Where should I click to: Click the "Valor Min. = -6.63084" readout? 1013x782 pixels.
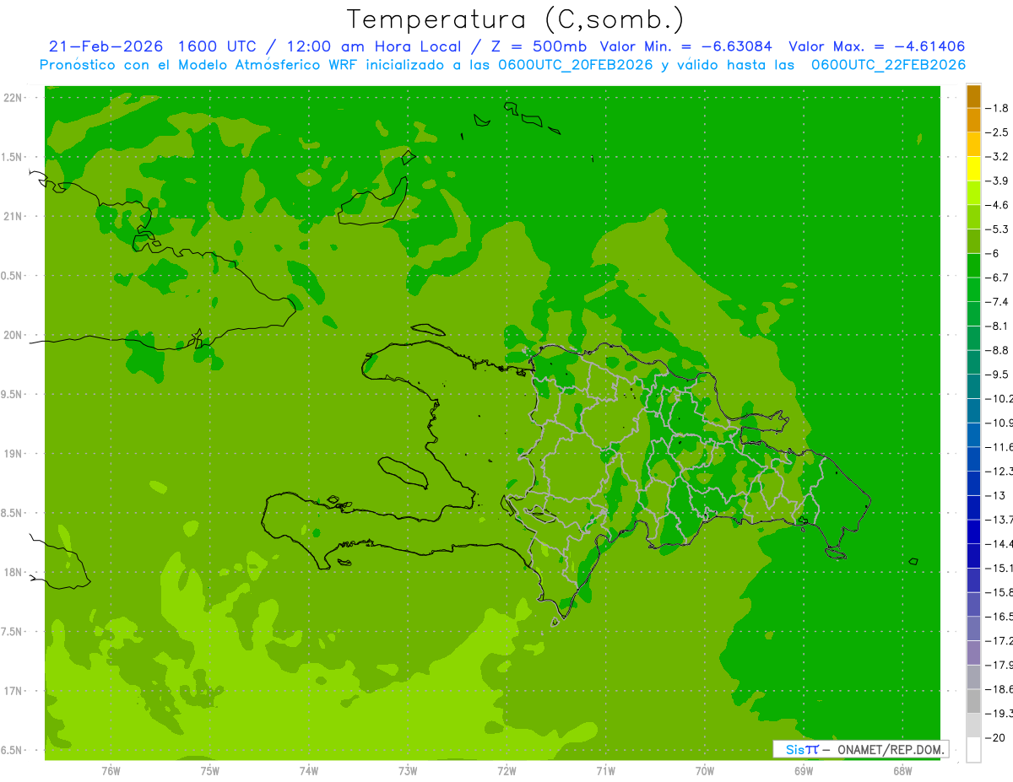tap(685, 46)
